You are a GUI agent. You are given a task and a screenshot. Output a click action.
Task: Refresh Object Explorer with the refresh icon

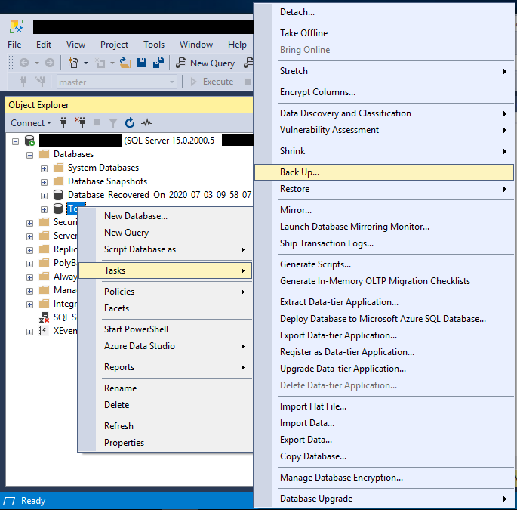click(x=130, y=123)
